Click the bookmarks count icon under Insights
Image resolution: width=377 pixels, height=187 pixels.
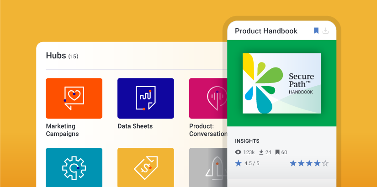[277, 152]
